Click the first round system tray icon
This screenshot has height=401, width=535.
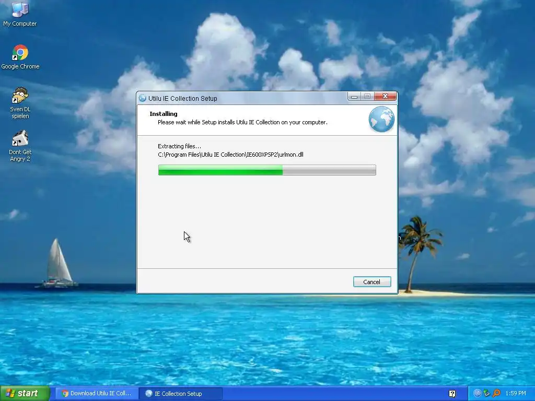tap(477, 393)
